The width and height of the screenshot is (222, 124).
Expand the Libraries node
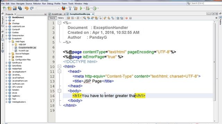pos(9,56)
